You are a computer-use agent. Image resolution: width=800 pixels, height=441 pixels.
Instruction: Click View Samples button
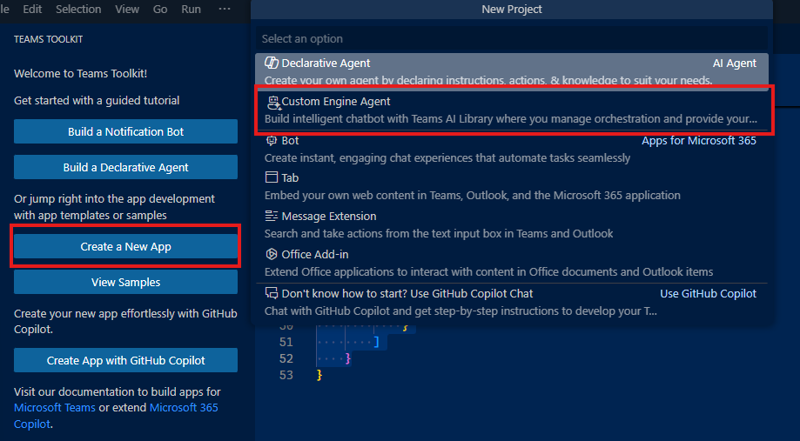125,282
